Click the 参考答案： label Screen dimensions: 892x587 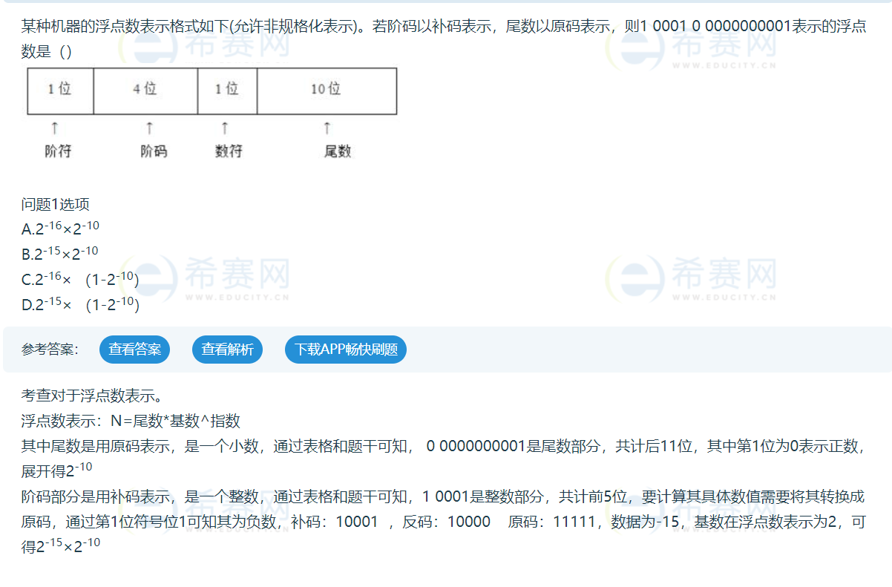tap(50, 350)
